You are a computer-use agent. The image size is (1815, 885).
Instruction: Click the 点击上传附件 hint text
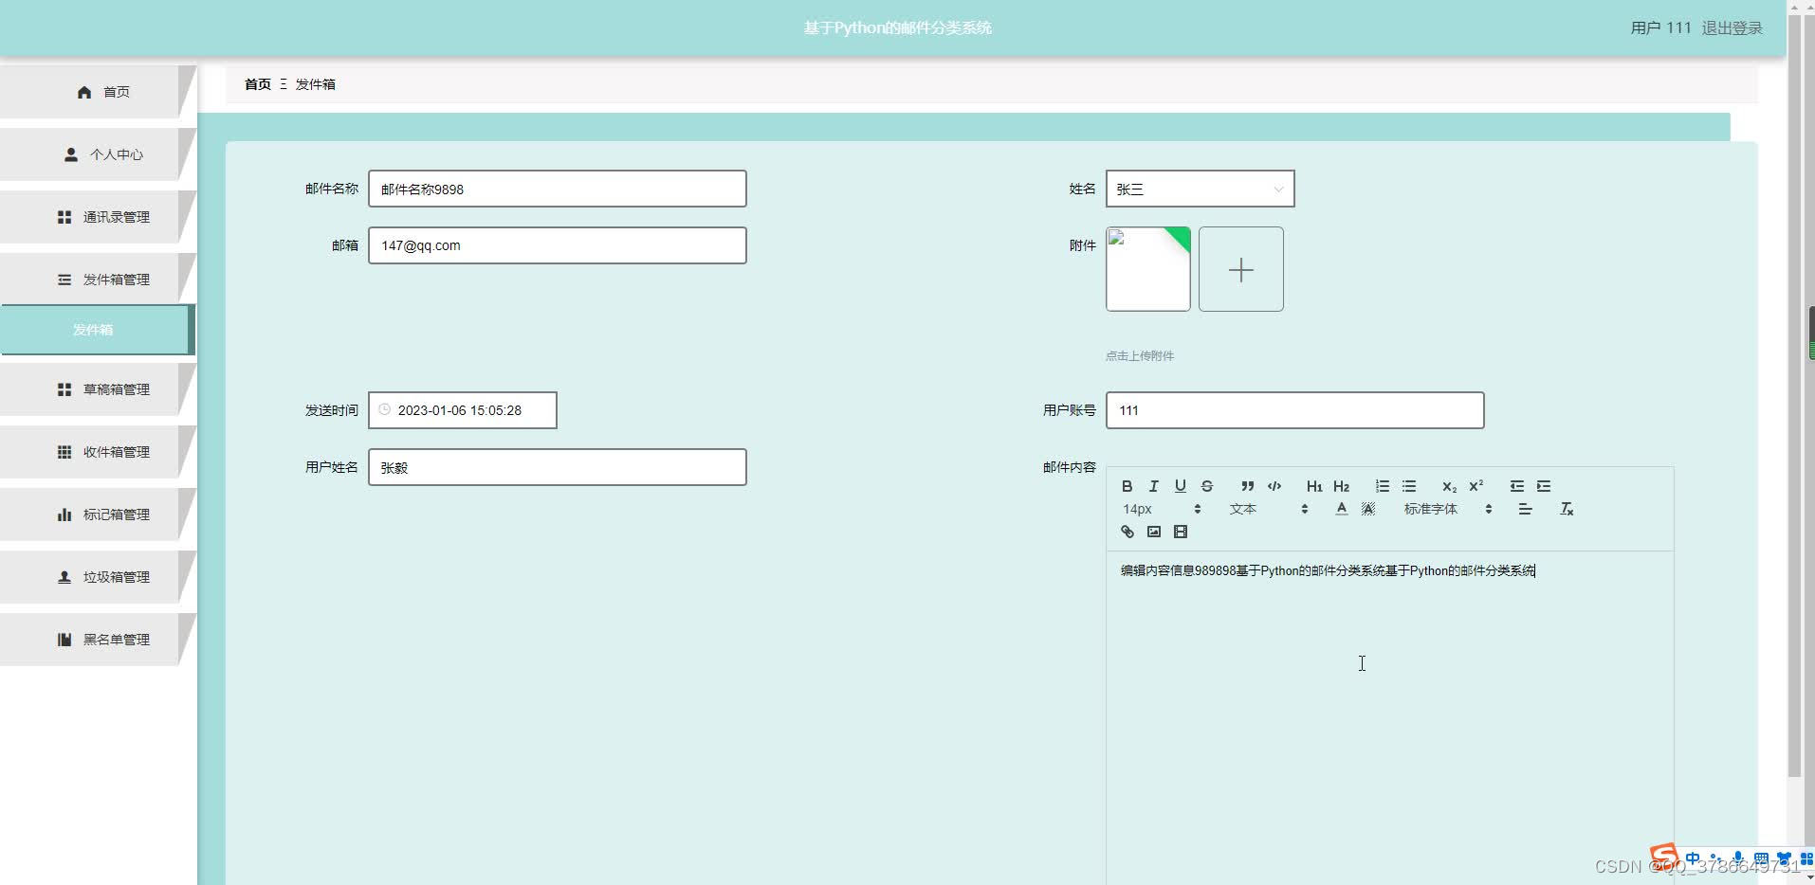pyautogui.click(x=1140, y=356)
